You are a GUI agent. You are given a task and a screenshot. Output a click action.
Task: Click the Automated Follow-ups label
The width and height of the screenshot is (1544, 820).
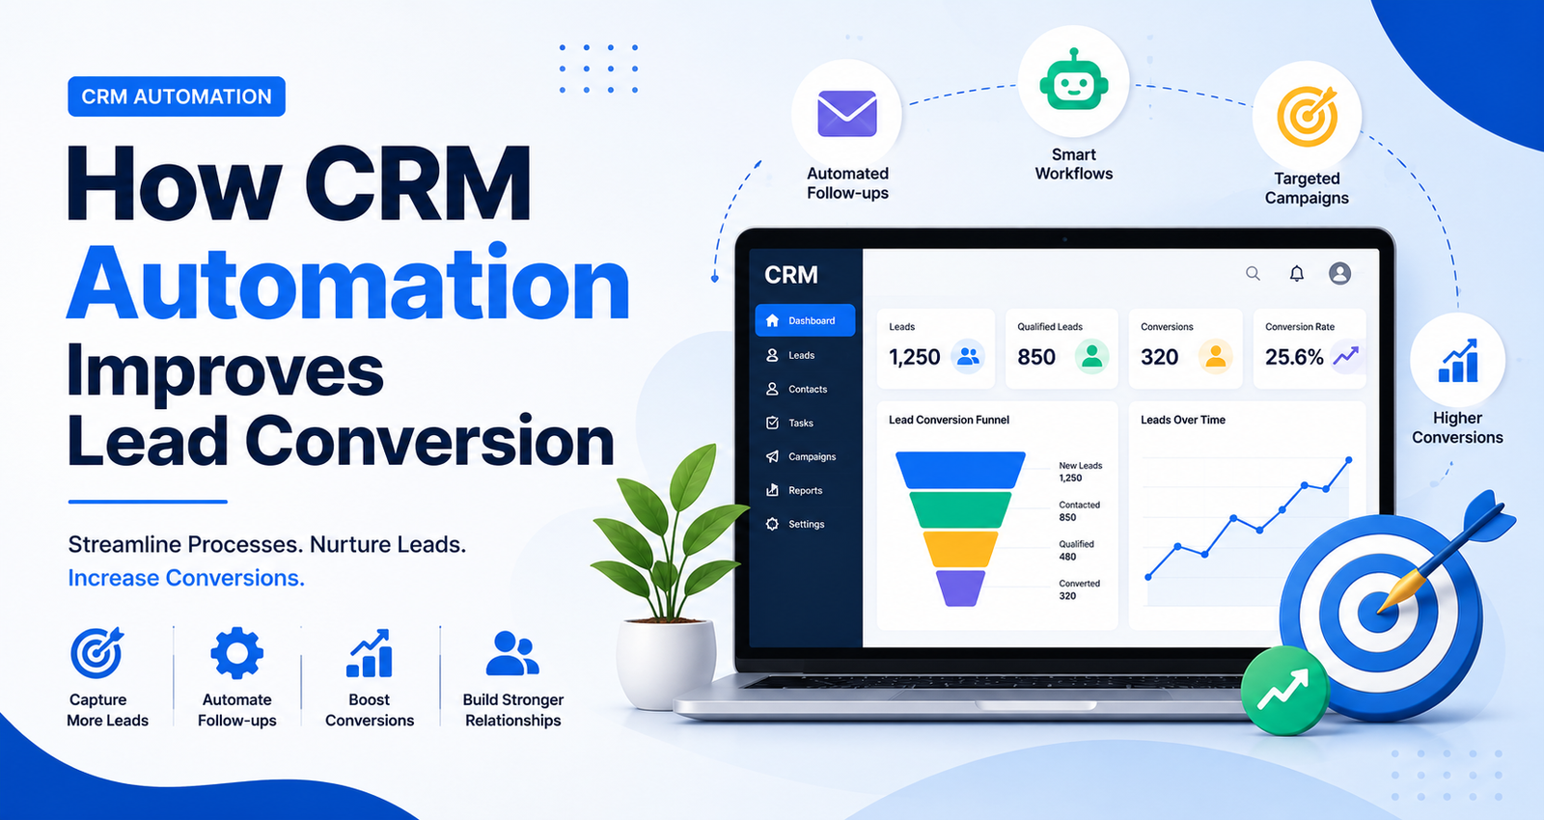pos(847,183)
